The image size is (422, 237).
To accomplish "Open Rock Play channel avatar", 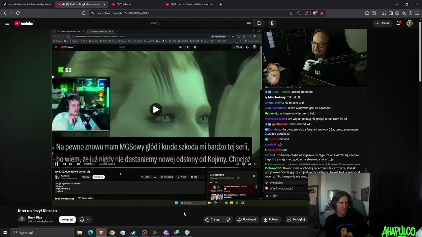I will point(22,219).
